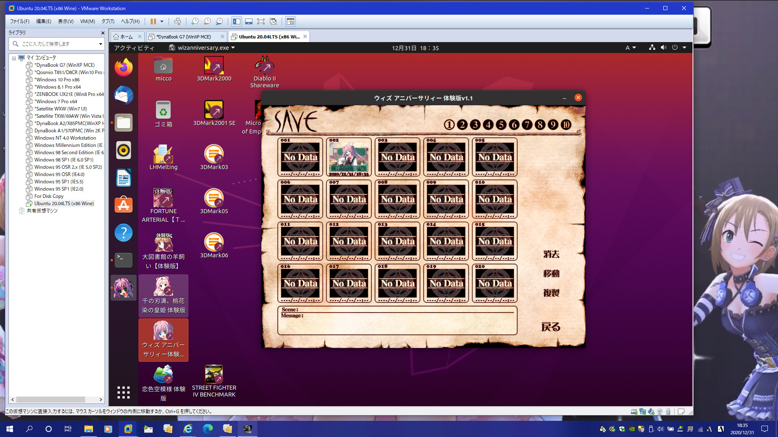Collapse the マイ コンピュータ tree node
This screenshot has width=778, height=437.
click(14, 58)
